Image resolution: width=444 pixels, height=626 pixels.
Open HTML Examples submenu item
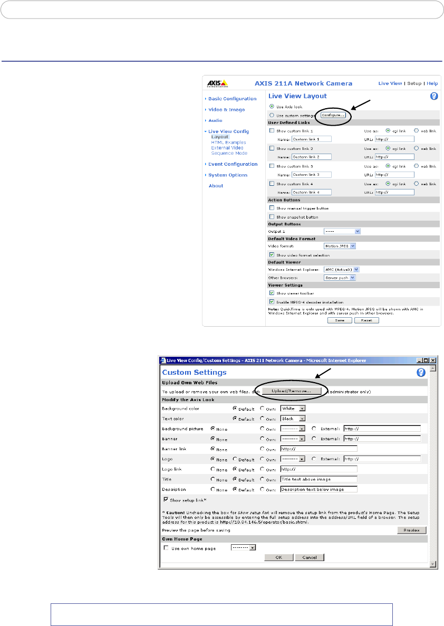(228, 143)
